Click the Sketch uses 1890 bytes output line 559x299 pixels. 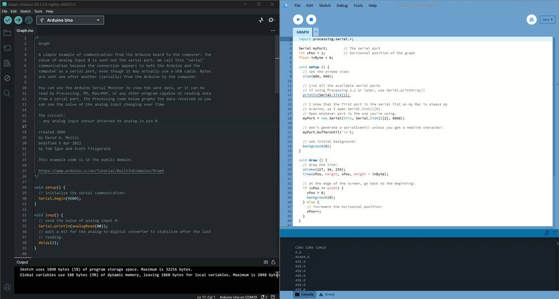click(x=106, y=269)
